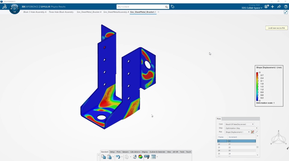
Task: Click the red-green arrows icon beside Plot
Action: [253, 132]
